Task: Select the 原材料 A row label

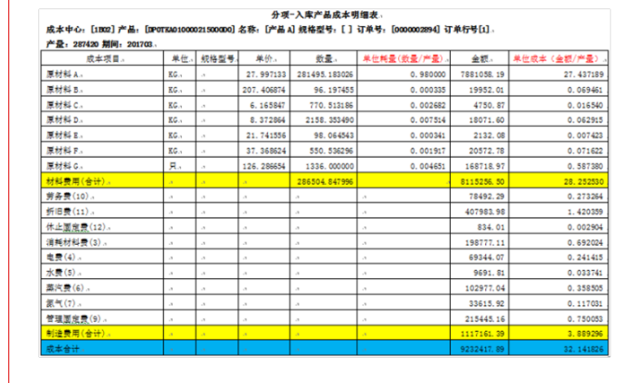Action: tap(63, 72)
